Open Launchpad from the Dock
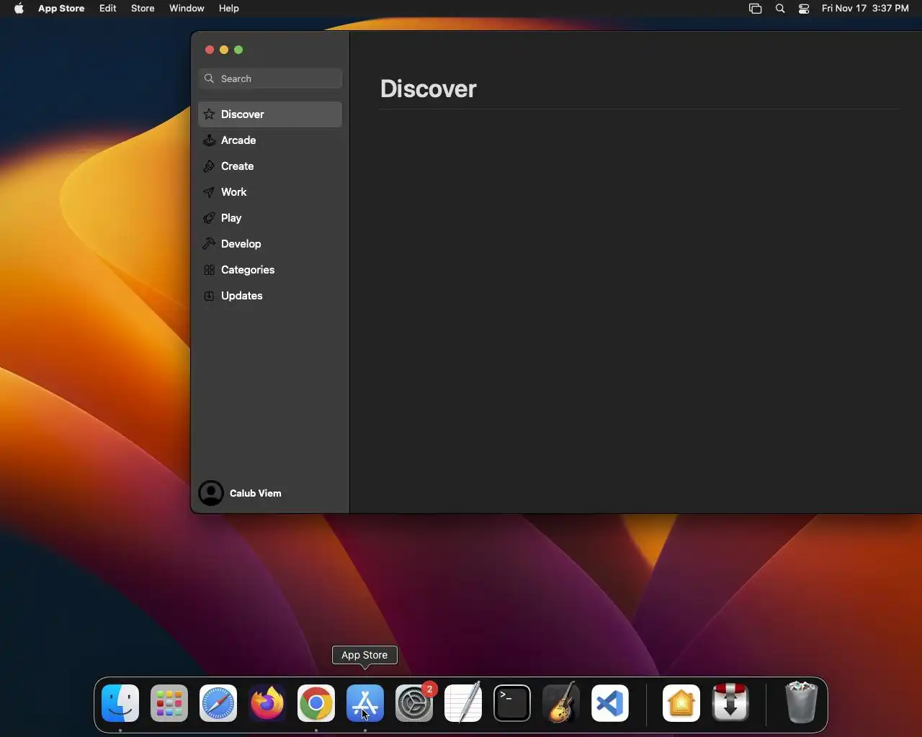 tap(169, 703)
